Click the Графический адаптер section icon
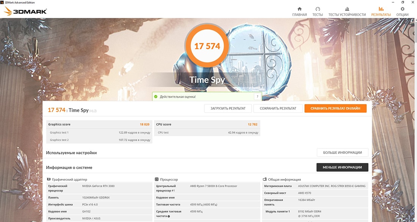Viewport: 417px width, 222px height. click(x=49, y=179)
